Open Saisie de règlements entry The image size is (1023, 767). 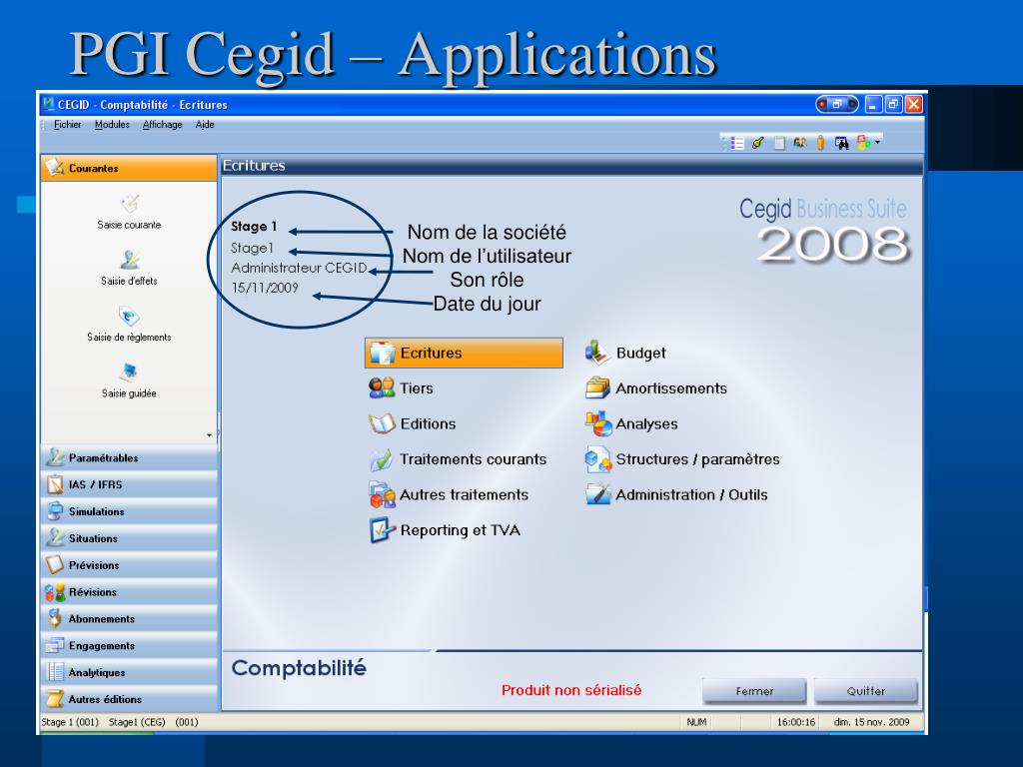(x=129, y=317)
